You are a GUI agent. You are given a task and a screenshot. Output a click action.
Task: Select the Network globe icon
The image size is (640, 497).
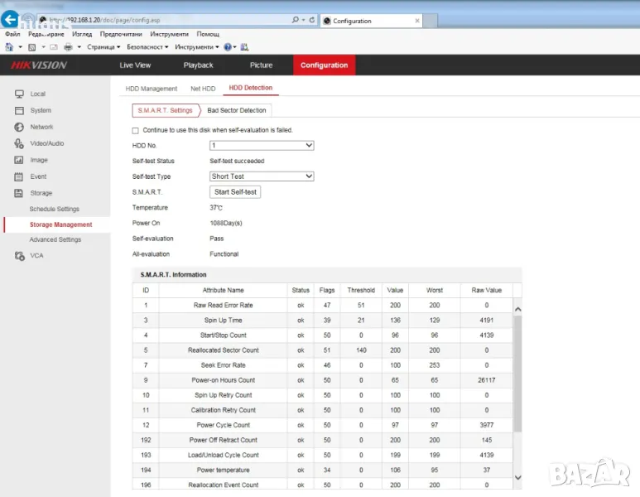(x=19, y=127)
